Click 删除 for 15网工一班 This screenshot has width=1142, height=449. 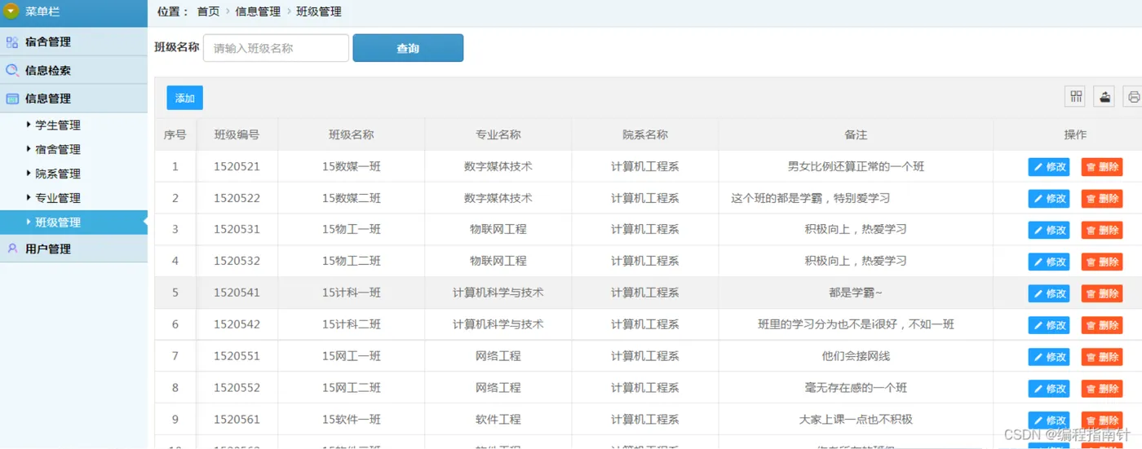tap(1102, 358)
